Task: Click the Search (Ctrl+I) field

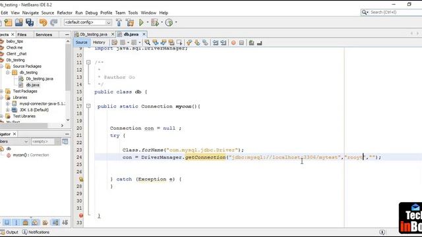Action: [395, 13]
